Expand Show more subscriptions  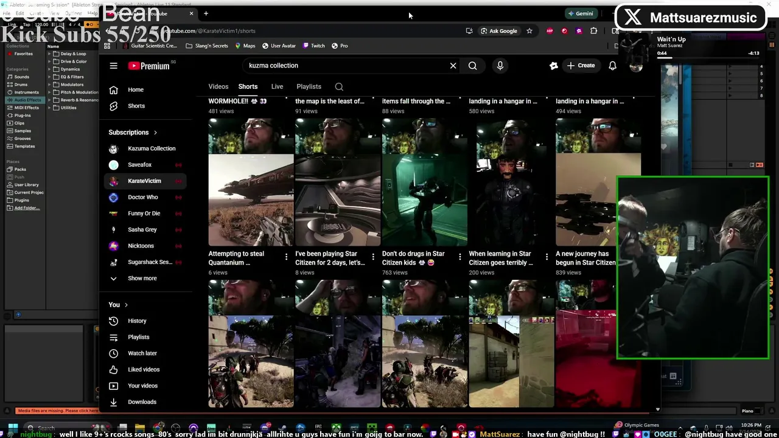pyautogui.click(x=145, y=278)
